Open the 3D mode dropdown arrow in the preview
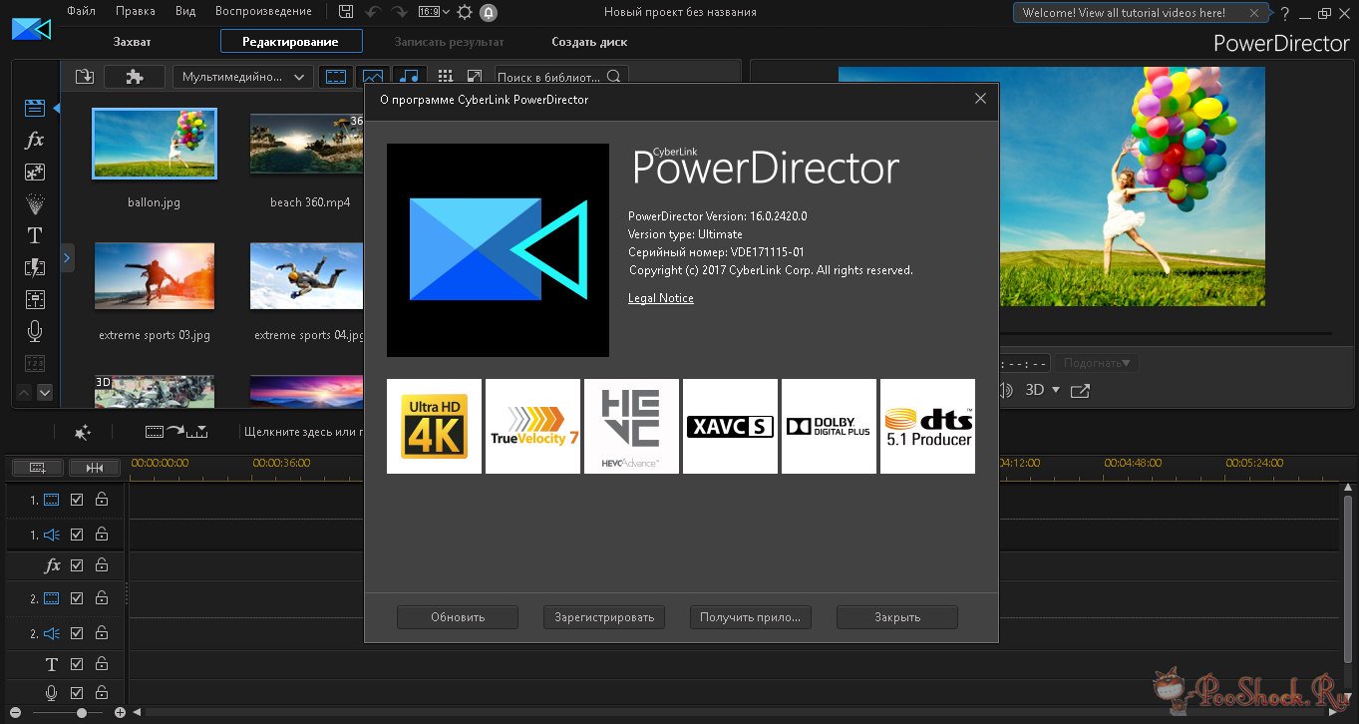Screen dimensions: 1359x724 coord(1056,390)
